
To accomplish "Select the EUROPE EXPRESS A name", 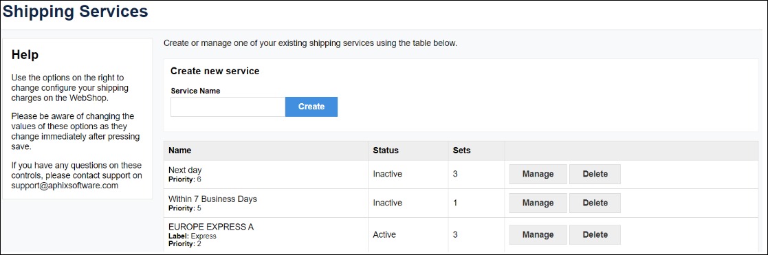I will [x=211, y=228].
